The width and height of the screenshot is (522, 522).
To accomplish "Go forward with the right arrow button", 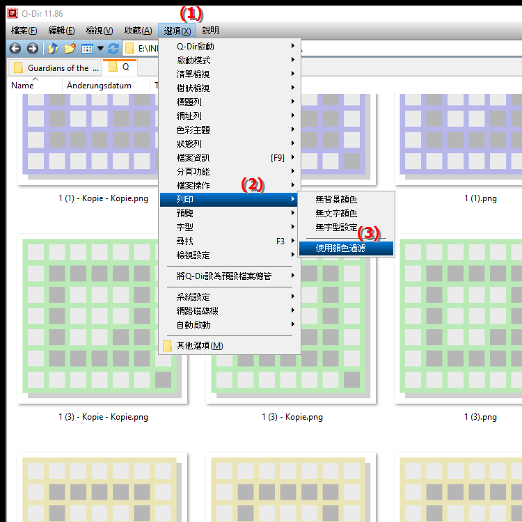I will click(32, 49).
